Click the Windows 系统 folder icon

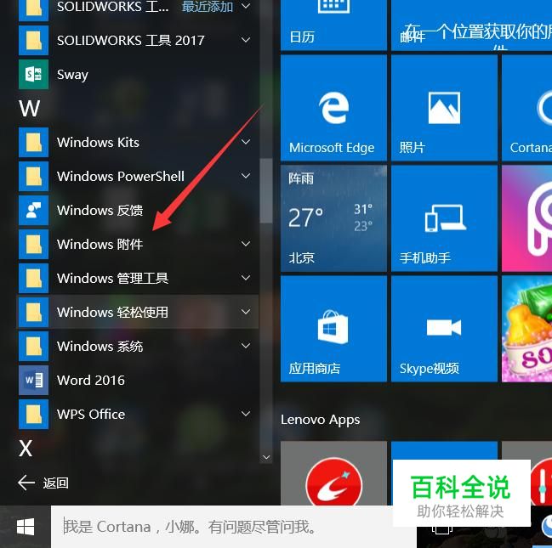pyautogui.click(x=33, y=346)
